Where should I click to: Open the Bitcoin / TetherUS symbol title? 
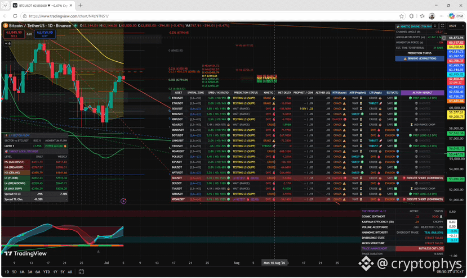point(40,25)
